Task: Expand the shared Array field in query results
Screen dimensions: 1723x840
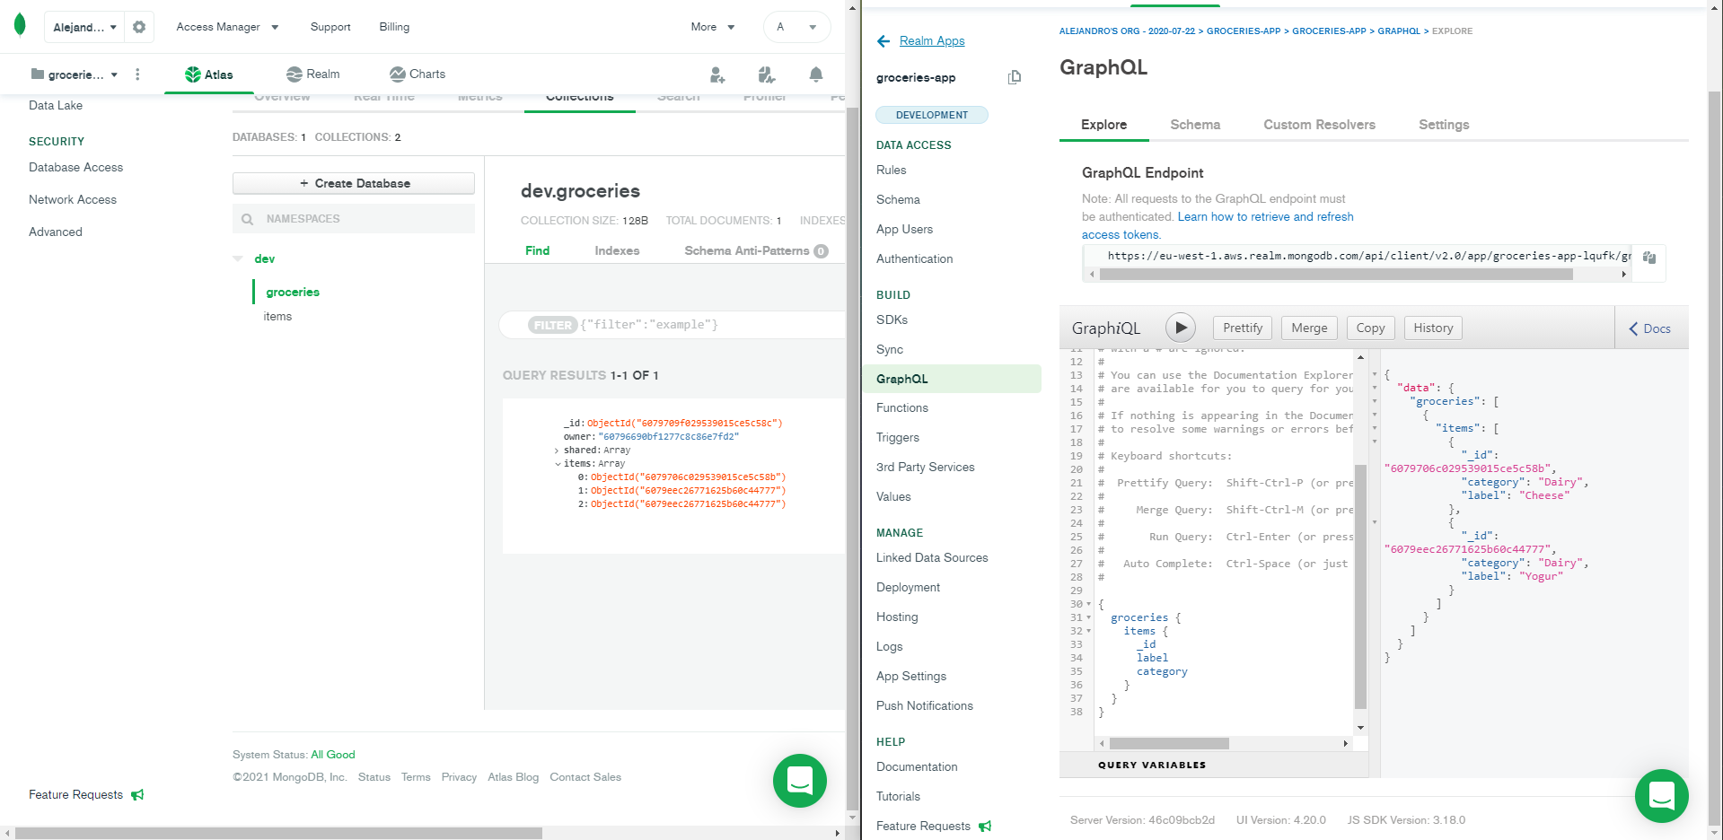Action: tap(557, 450)
